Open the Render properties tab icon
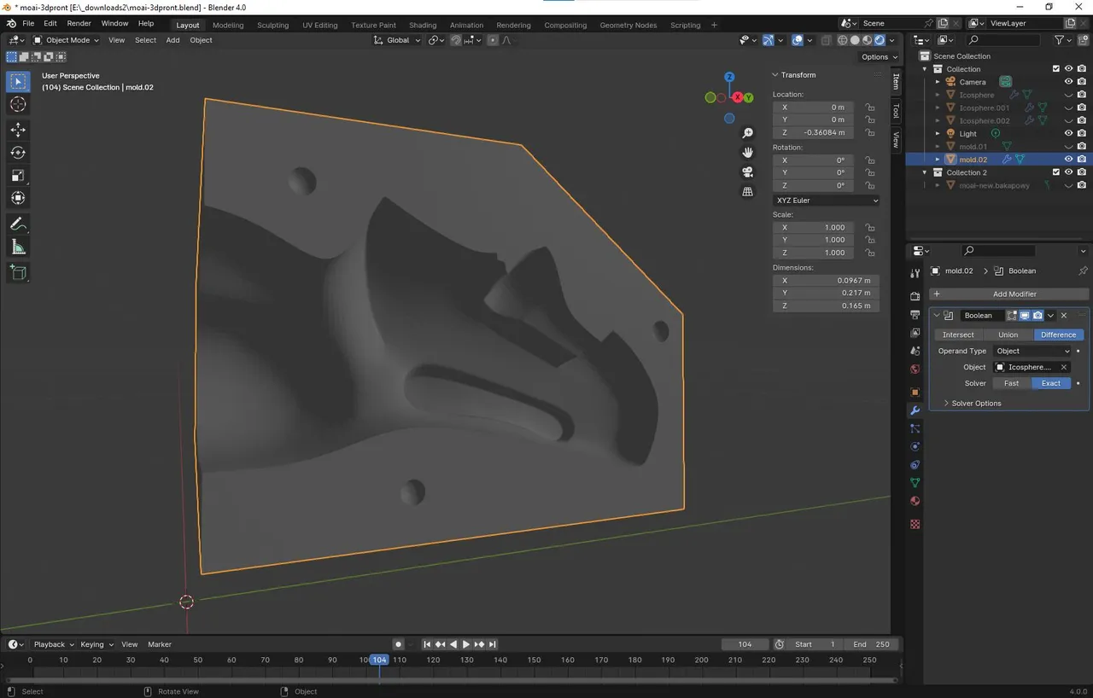 pyautogui.click(x=915, y=296)
